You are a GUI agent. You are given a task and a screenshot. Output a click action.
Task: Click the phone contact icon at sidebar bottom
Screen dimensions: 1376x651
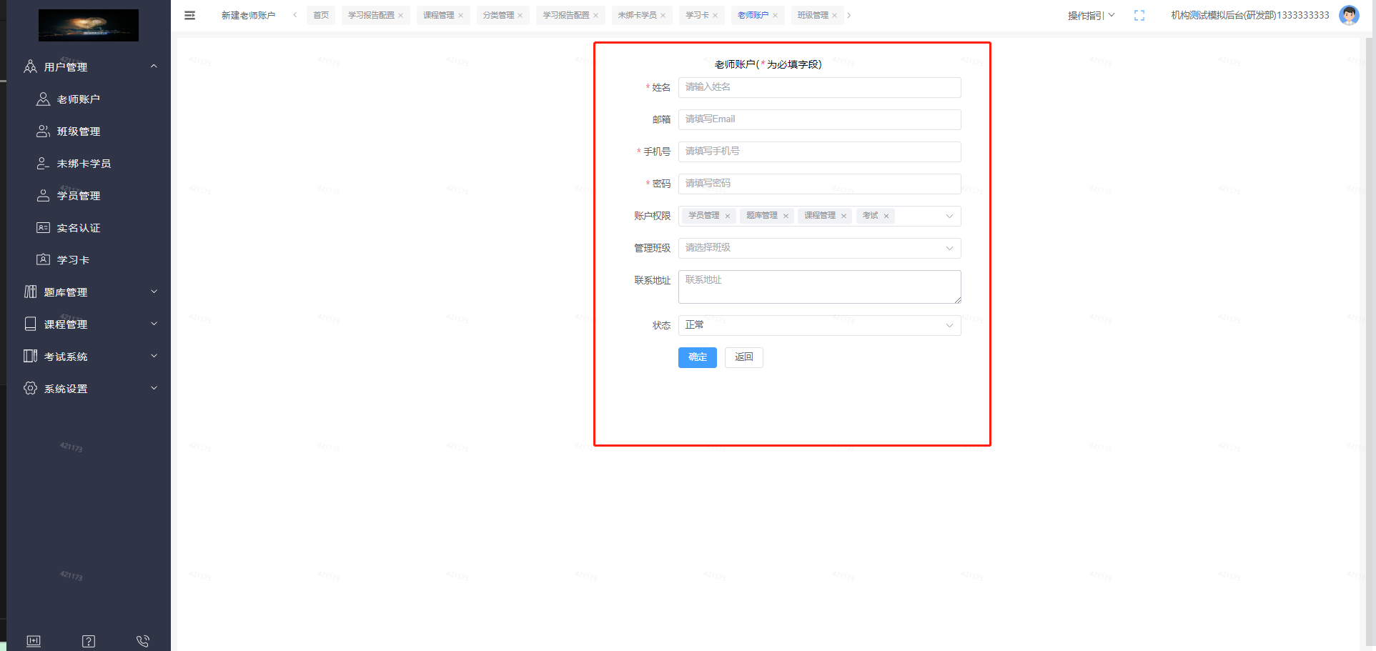coord(143,641)
